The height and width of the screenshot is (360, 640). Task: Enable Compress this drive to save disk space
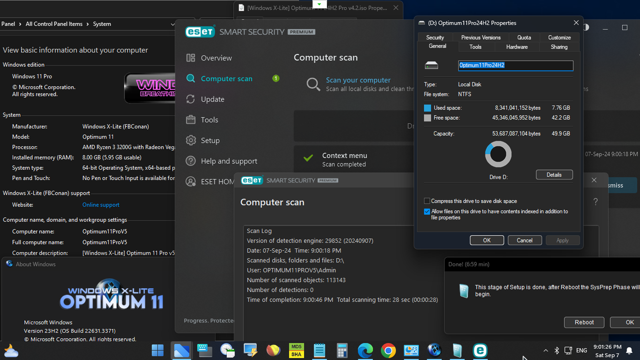(427, 201)
